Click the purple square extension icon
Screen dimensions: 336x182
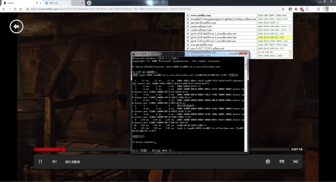click(x=307, y=9)
